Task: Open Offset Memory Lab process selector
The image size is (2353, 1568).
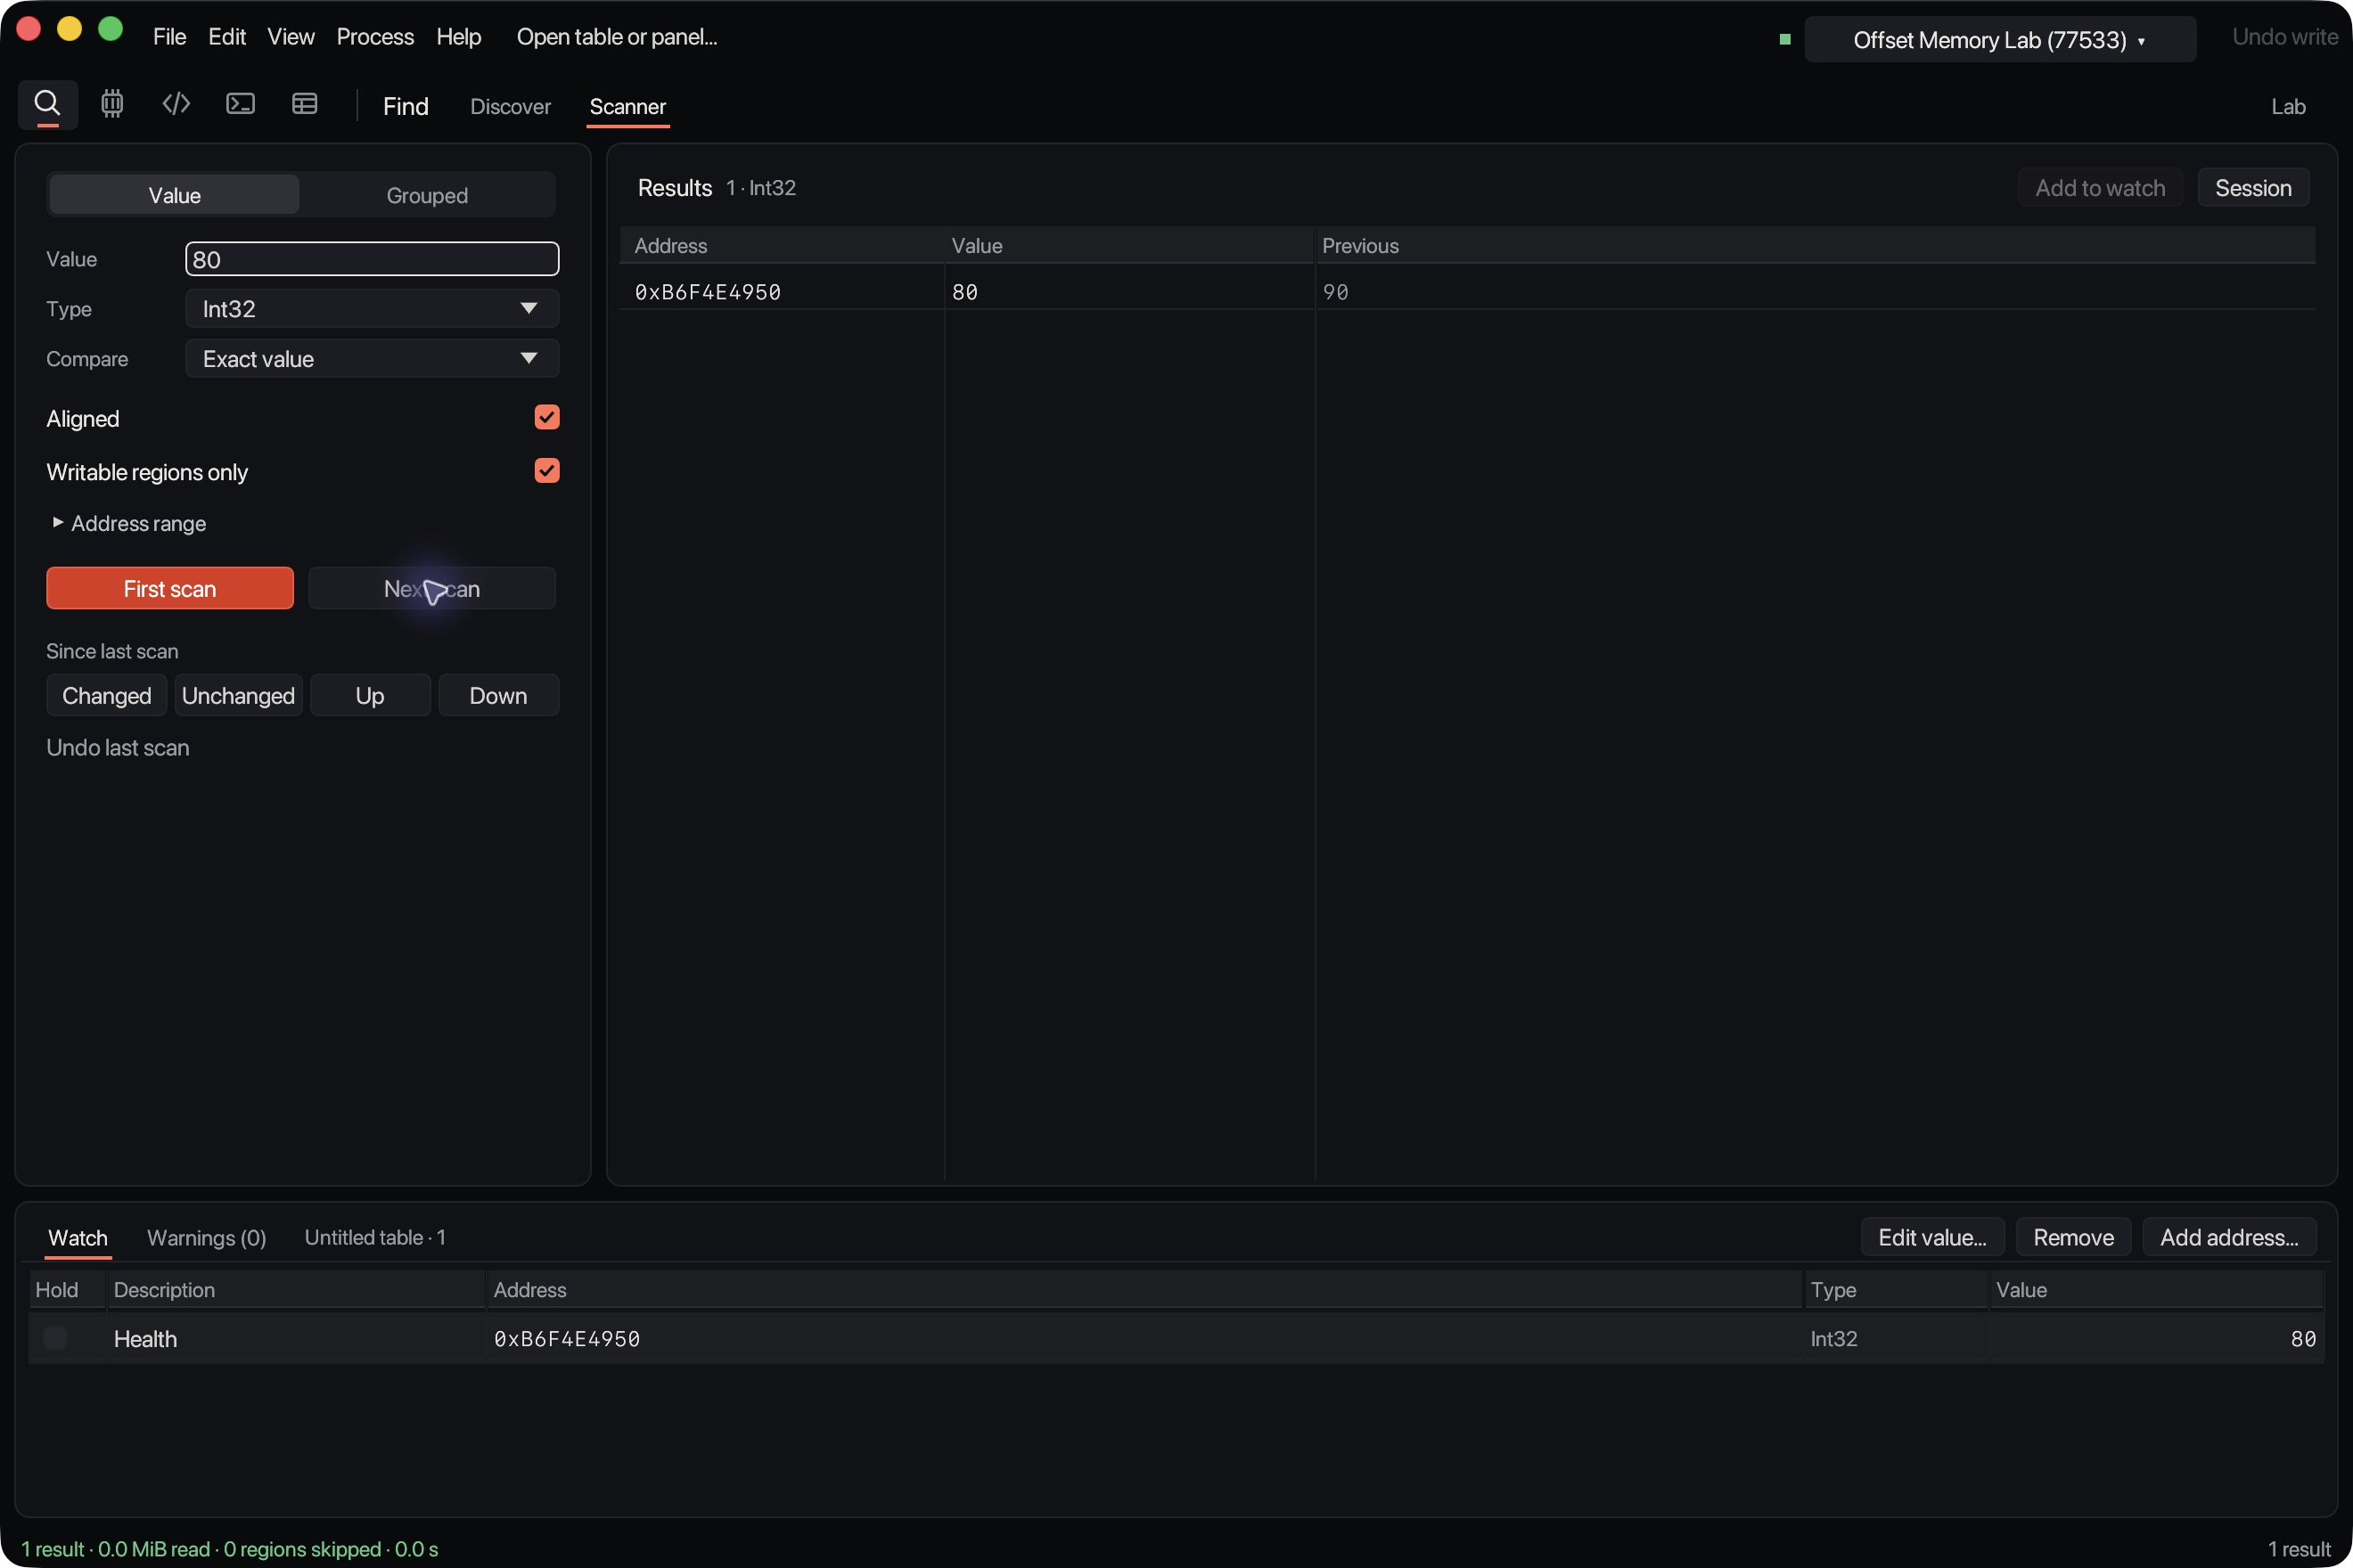Action: pyautogui.click(x=1999, y=40)
